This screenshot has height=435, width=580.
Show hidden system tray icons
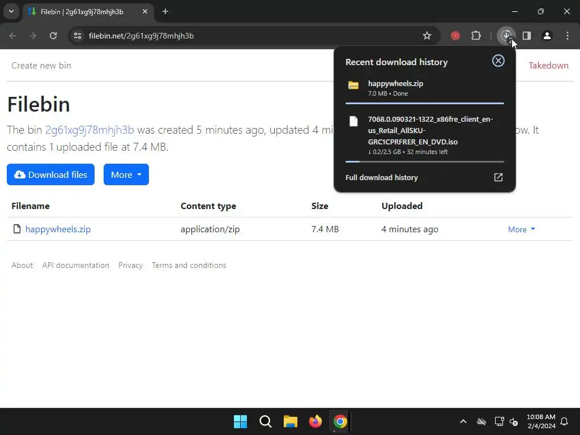click(463, 421)
